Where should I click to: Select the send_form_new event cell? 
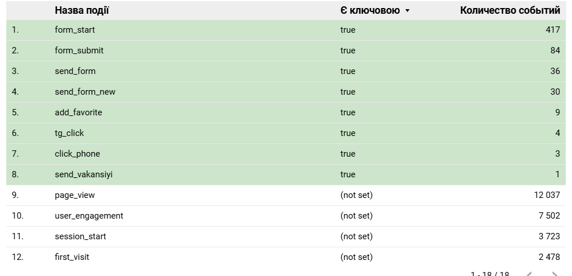click(85, 92)
